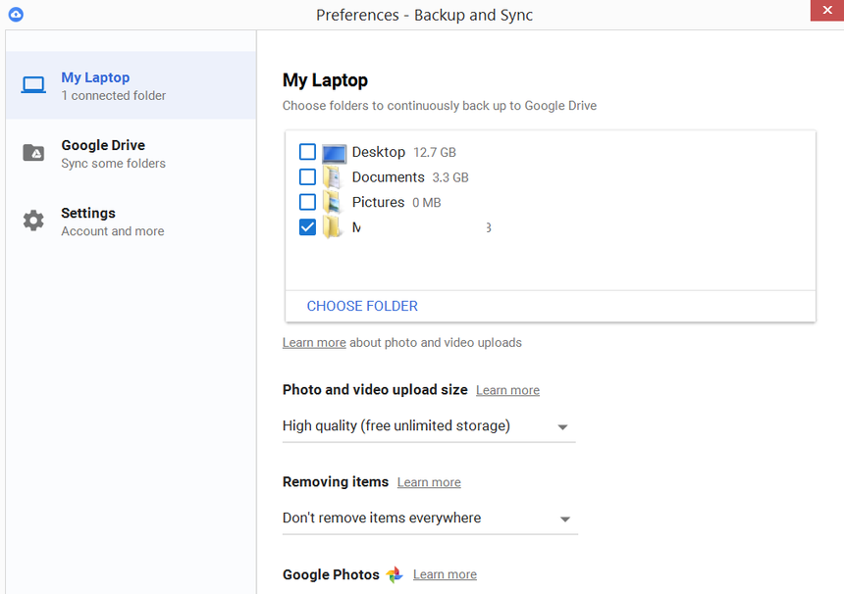Screen dimensions: 844x594
Task: Click the Documents folder icon
Action: tap(334, 177)
